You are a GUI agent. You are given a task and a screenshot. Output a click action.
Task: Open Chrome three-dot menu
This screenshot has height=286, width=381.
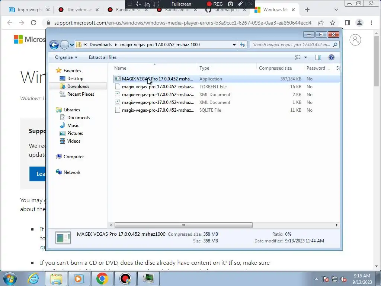pos(372,23)
